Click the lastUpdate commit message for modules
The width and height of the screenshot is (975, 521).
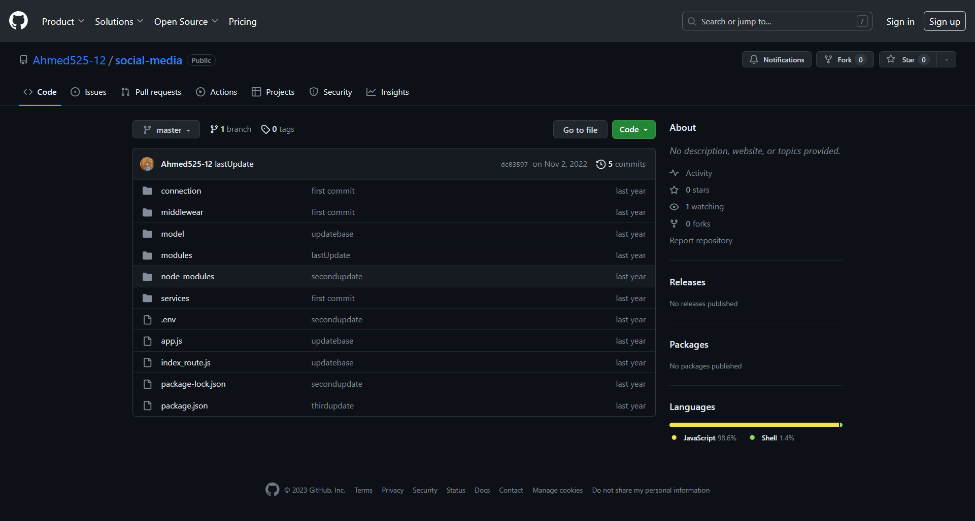tap(330, 255)
